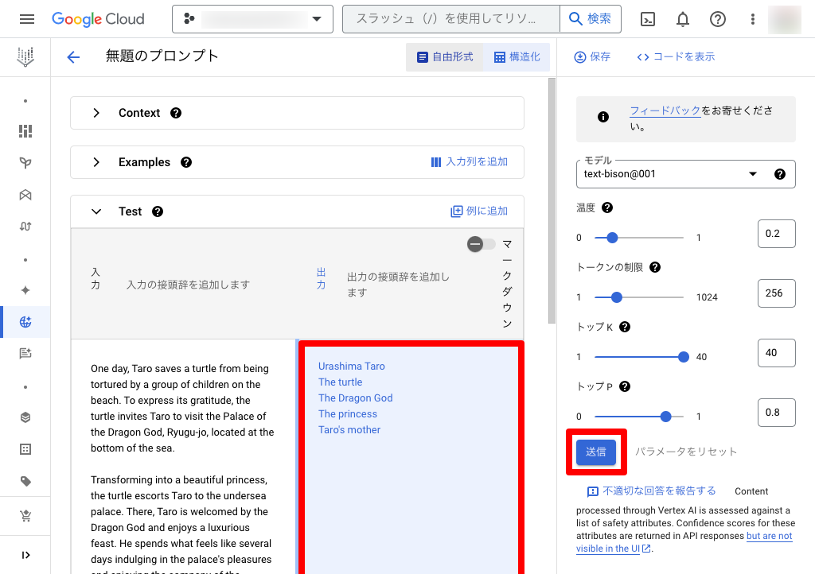Click the 温度 slider handle

[x=612, y=237]
